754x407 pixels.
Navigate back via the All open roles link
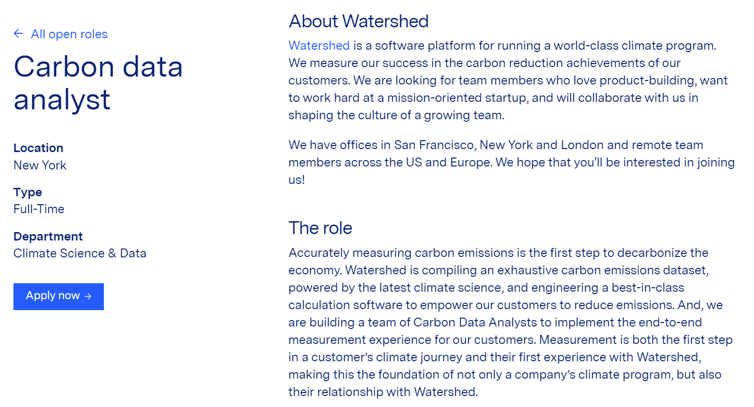point(69,34)
